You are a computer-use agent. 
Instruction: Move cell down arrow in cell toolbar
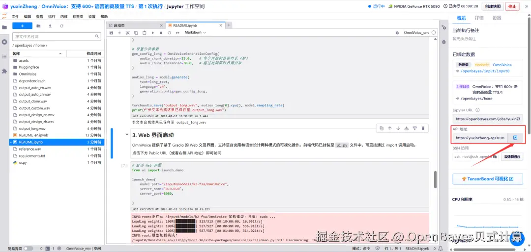(398, 128)
